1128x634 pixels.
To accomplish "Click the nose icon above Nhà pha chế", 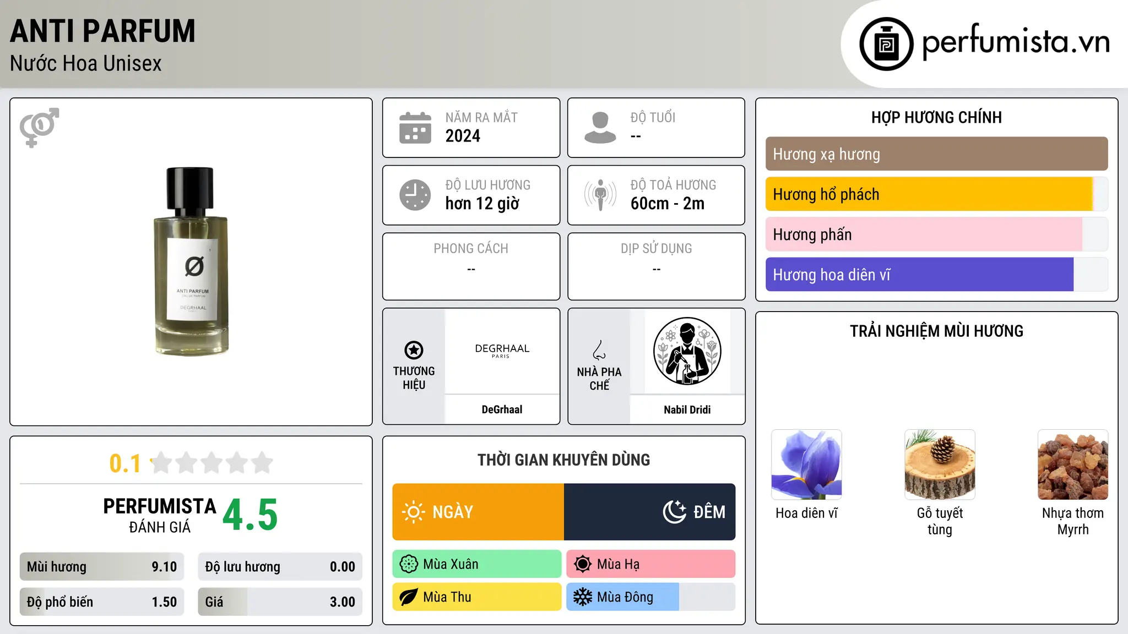I will pyautogui.click(x=599, y=350).
